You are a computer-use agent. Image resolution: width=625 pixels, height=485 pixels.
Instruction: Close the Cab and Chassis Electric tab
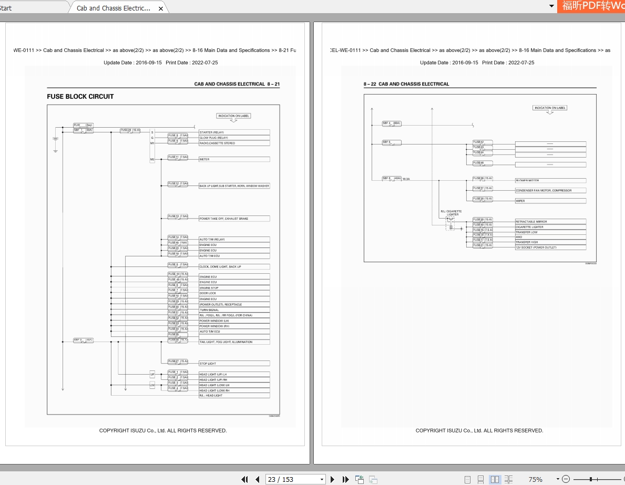(x=161, y=8)
